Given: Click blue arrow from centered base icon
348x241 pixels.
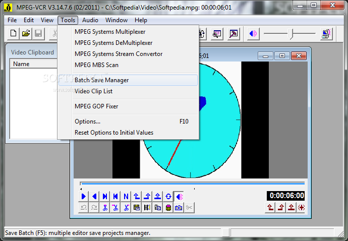Looking at the screenshot, I should 157,197.
